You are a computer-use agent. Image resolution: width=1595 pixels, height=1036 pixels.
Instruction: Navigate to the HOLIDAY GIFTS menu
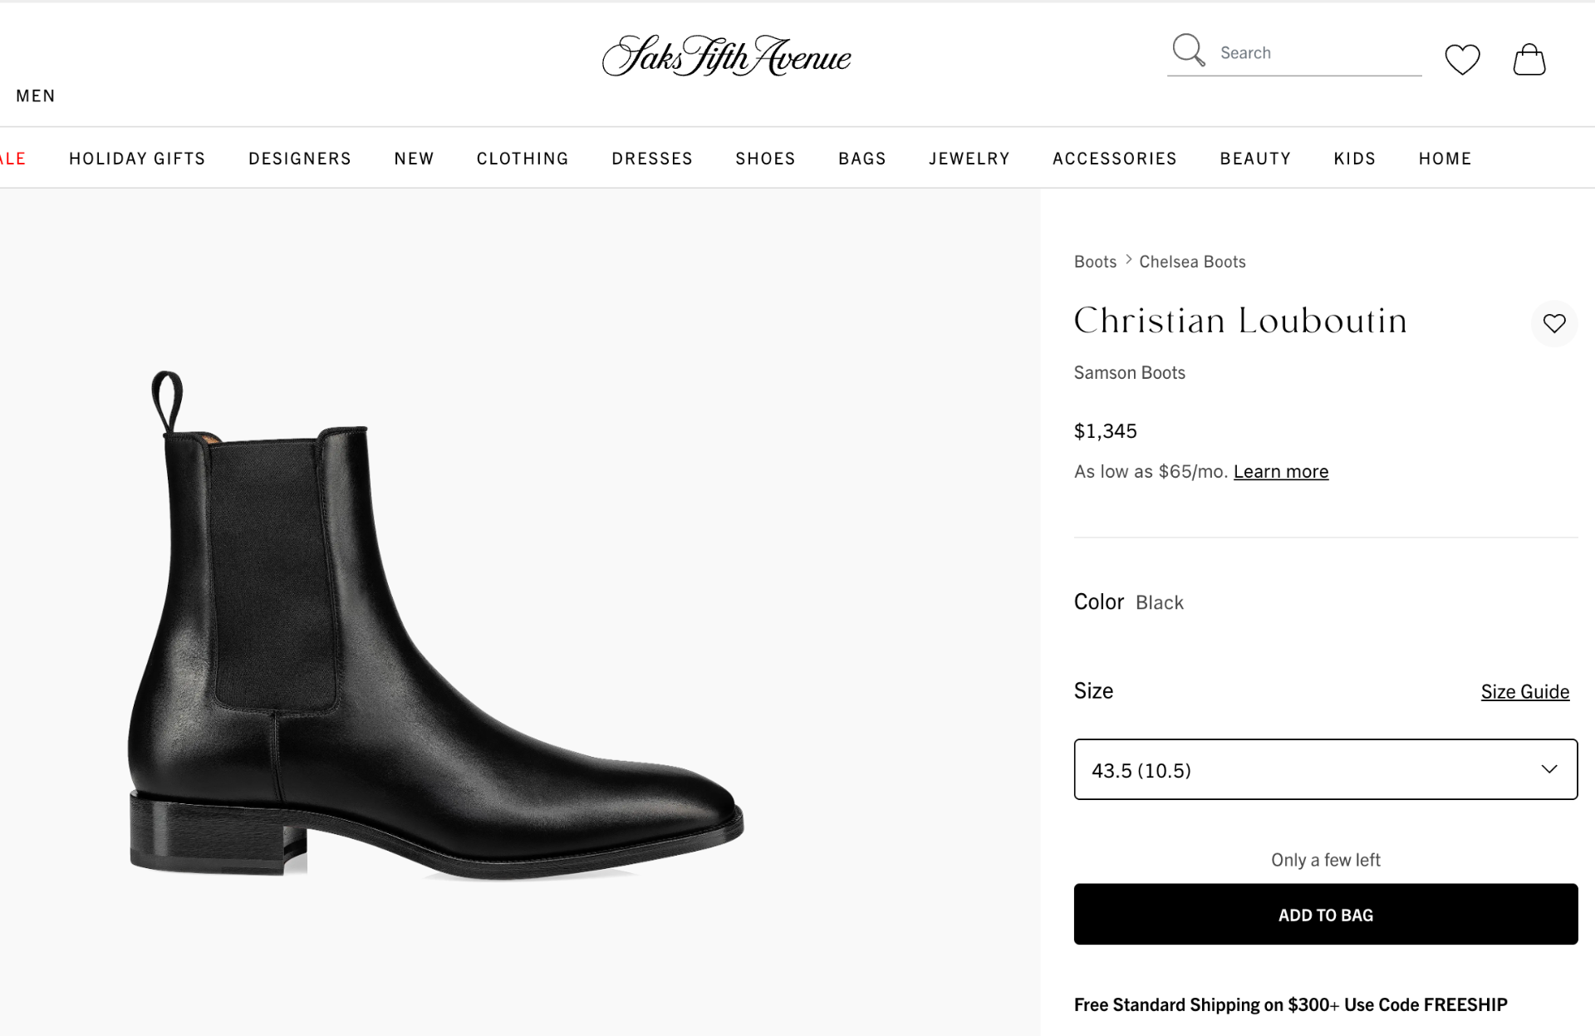tap(137, 158)
